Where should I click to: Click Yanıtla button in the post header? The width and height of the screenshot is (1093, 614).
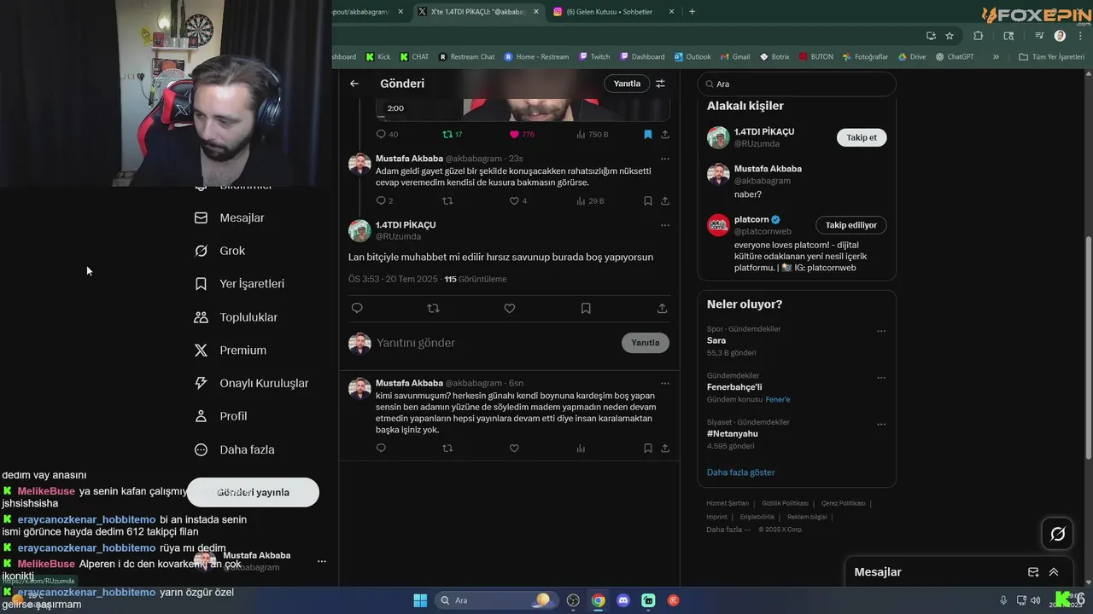[627, 84]
